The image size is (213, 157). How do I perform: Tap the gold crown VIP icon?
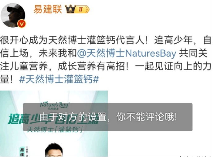(70, 9)
